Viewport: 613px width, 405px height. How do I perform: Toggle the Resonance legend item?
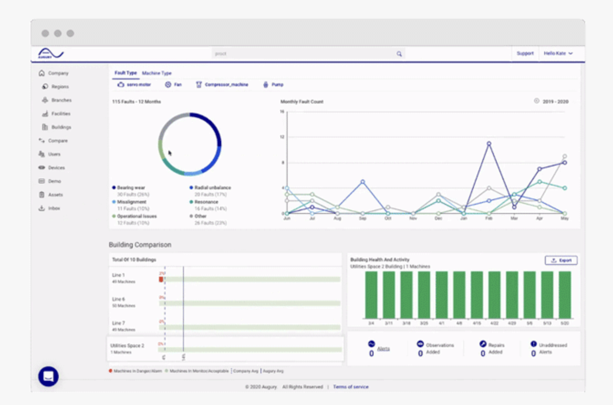pos(204,202)
